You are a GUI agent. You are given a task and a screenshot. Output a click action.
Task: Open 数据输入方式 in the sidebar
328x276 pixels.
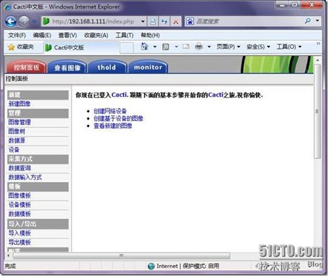tap(25, 177)
